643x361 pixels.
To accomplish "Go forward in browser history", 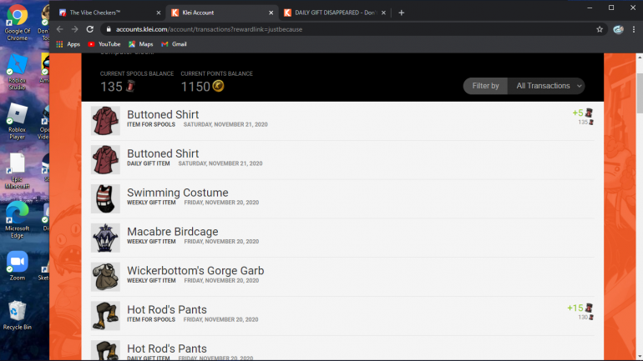I will pos(74,29).
